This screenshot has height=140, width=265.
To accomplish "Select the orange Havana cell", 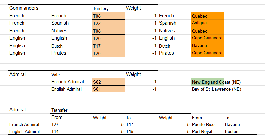I will click(x=207, y=46).
